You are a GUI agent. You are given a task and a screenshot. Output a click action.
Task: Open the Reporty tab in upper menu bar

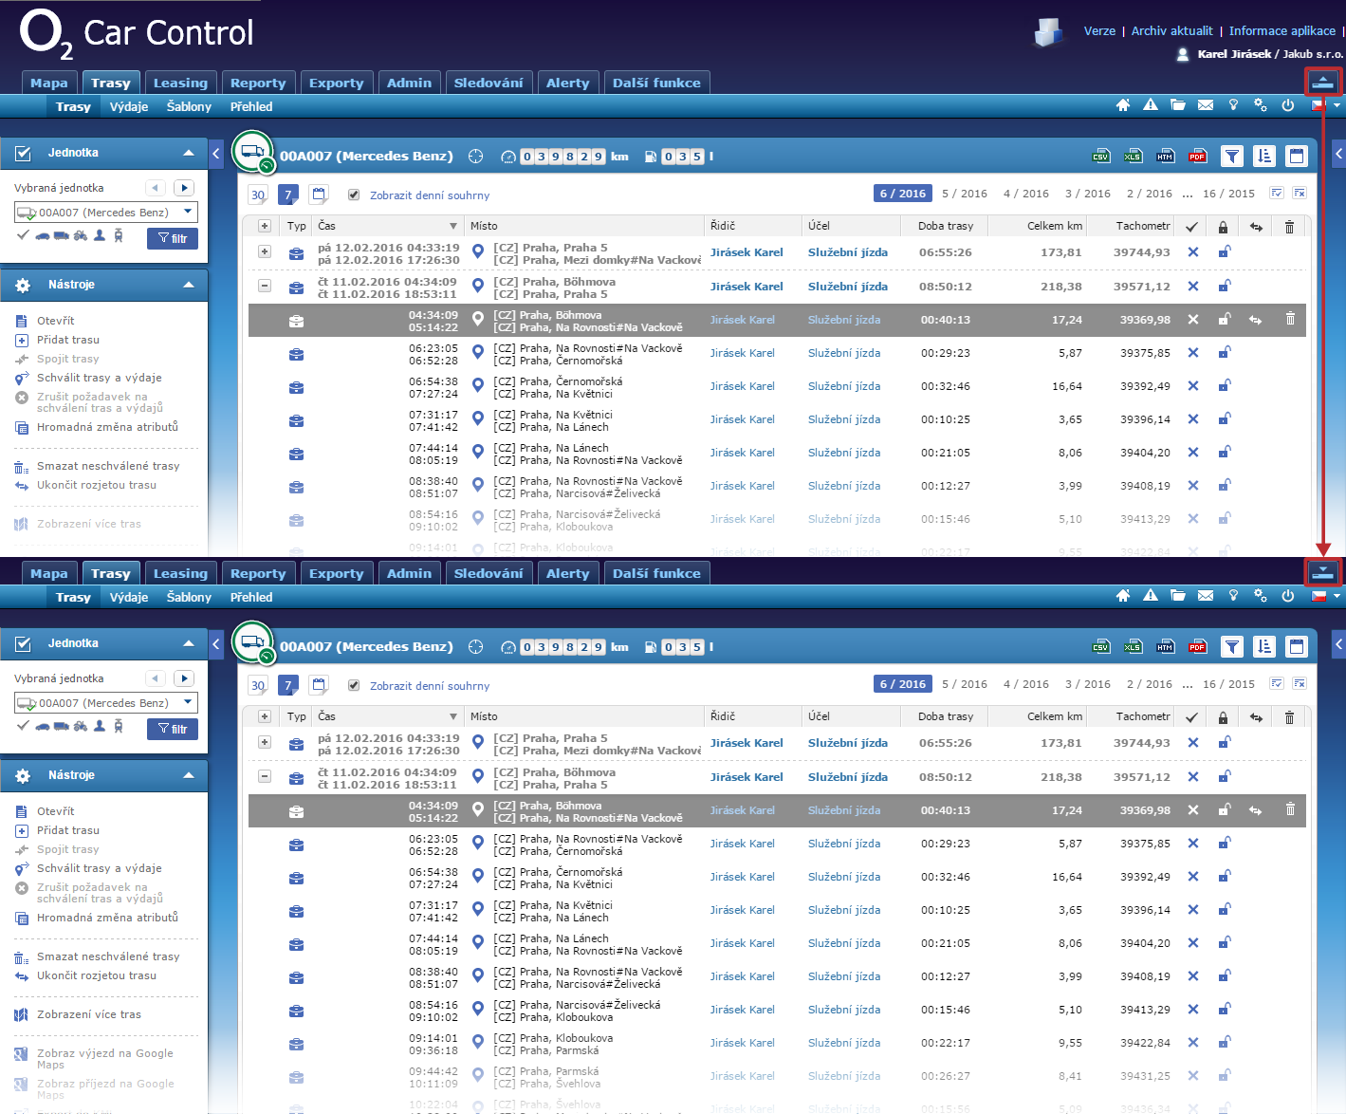pos(258,83)
